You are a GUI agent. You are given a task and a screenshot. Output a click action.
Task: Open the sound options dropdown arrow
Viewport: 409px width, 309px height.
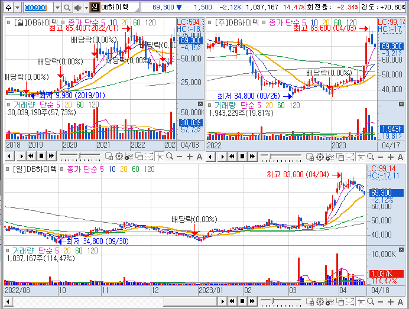tap(86, 8)
